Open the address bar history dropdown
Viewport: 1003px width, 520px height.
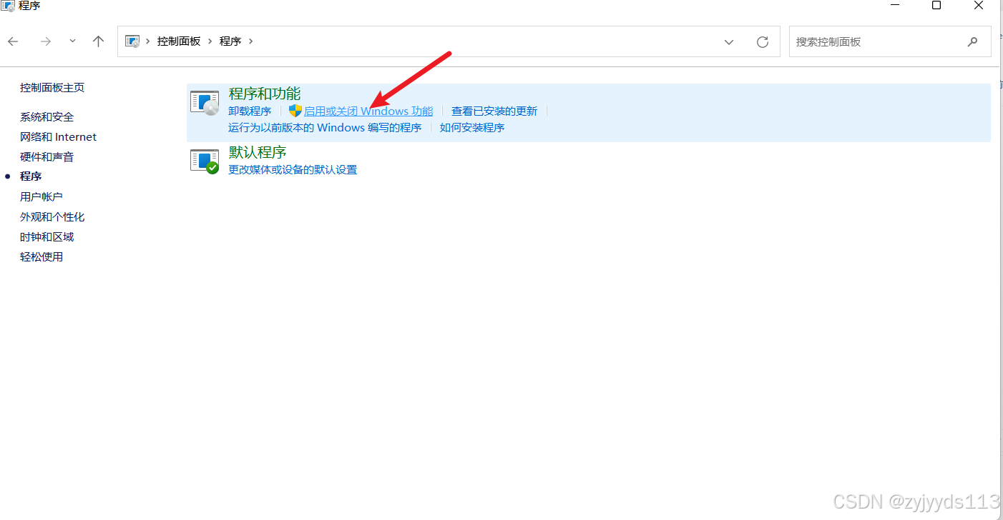729,42
